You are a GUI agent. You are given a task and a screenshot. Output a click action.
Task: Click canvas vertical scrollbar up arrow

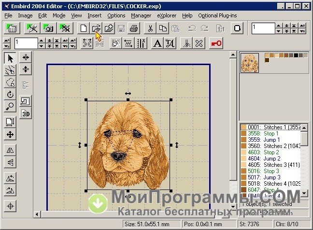[233, 54]
